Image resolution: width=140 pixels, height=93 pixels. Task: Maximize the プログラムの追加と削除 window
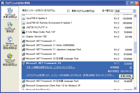pos(132,3)
